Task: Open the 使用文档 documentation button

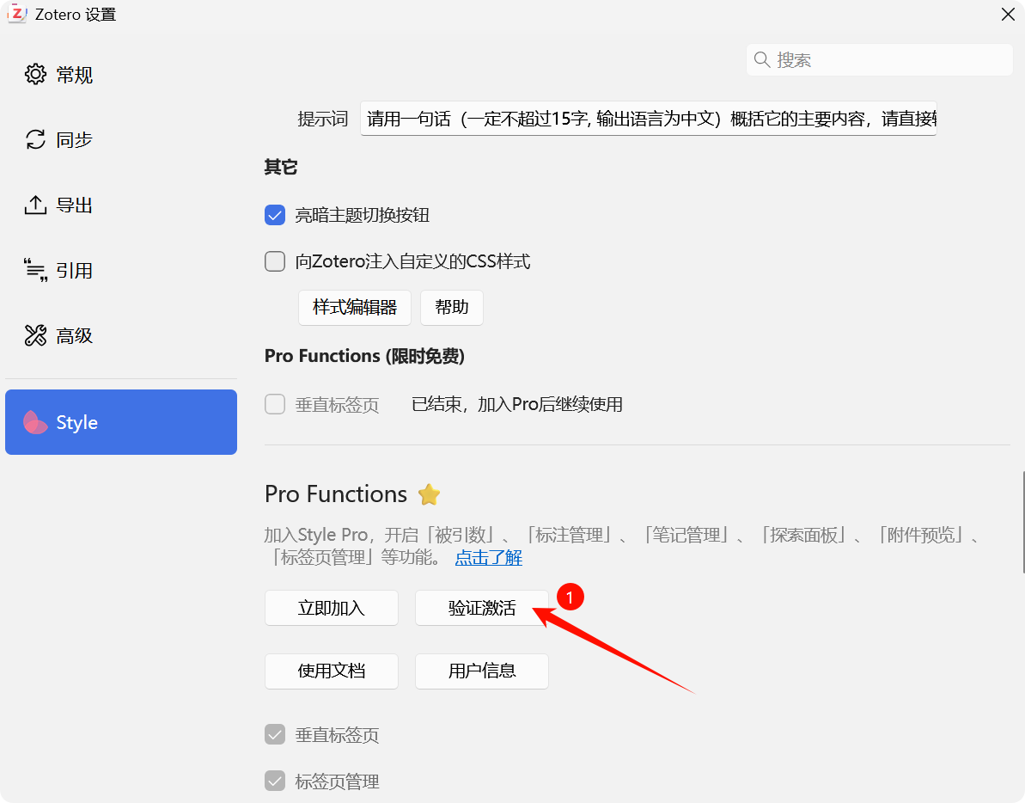Action: pos(332,671)
